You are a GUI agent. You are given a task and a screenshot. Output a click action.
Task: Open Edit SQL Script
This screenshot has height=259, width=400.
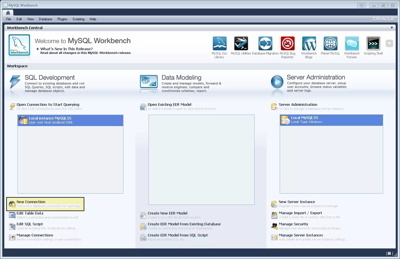click(30, 224)
